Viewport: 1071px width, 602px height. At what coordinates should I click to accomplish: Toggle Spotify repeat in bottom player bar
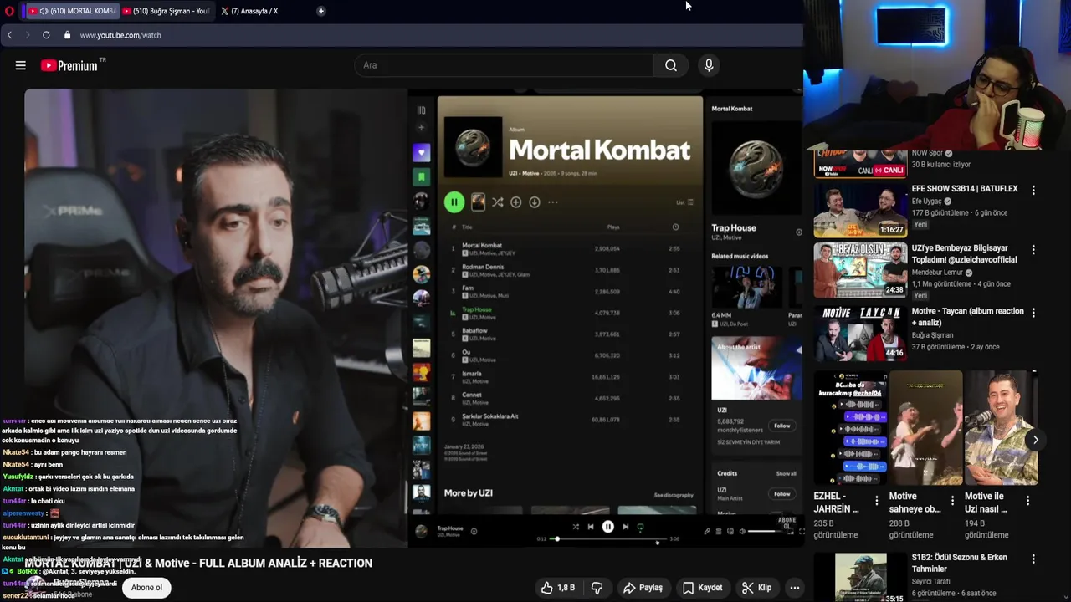[641, 527]
